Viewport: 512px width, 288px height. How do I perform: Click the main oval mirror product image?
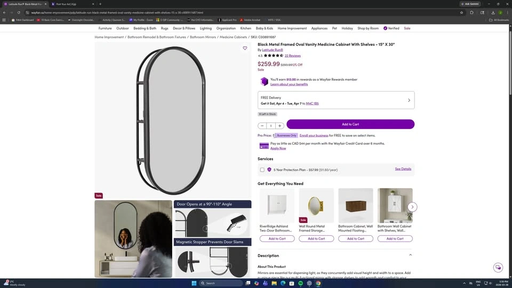(x=173, y=120)
